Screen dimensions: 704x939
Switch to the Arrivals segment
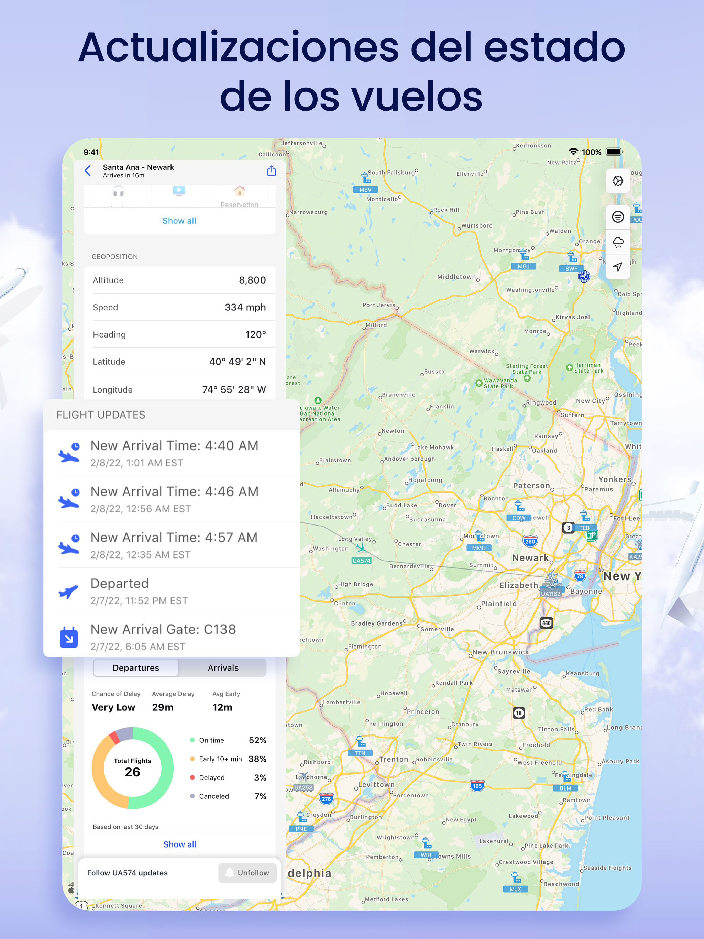point(223,668)
